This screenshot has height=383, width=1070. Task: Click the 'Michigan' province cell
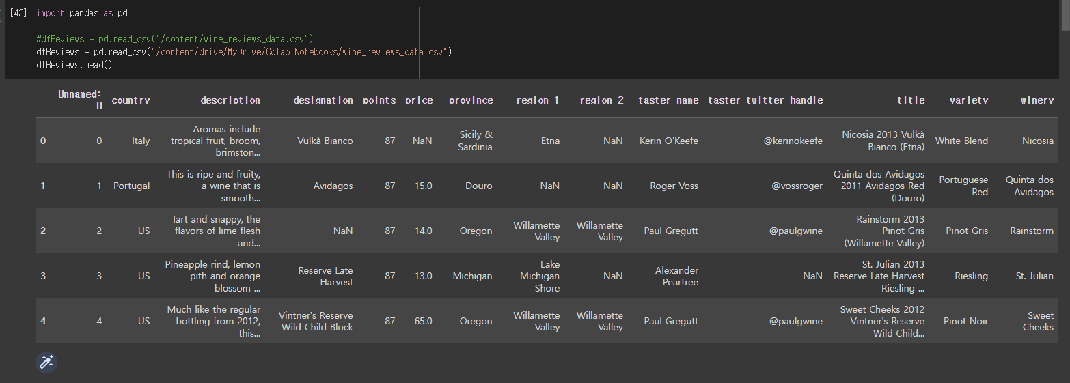pyautogui.click(x=472, y=276)
